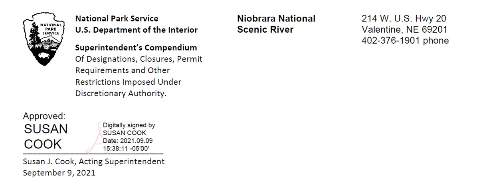Select the "September 9, 2021" date
Image resolution: width=479 pixels, height=183 pixels.
coord(59,173)
